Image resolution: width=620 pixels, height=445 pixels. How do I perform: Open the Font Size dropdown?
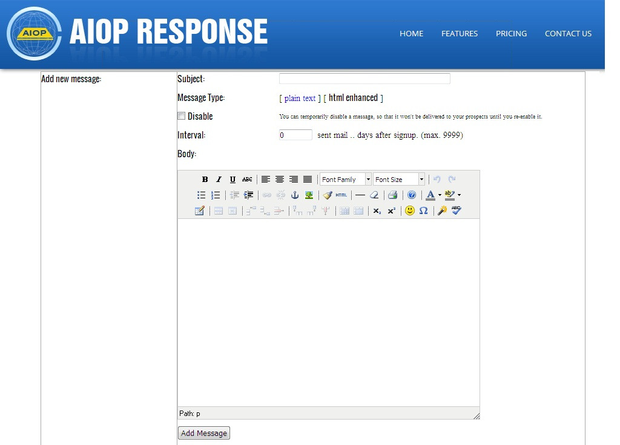pos(399,179)
